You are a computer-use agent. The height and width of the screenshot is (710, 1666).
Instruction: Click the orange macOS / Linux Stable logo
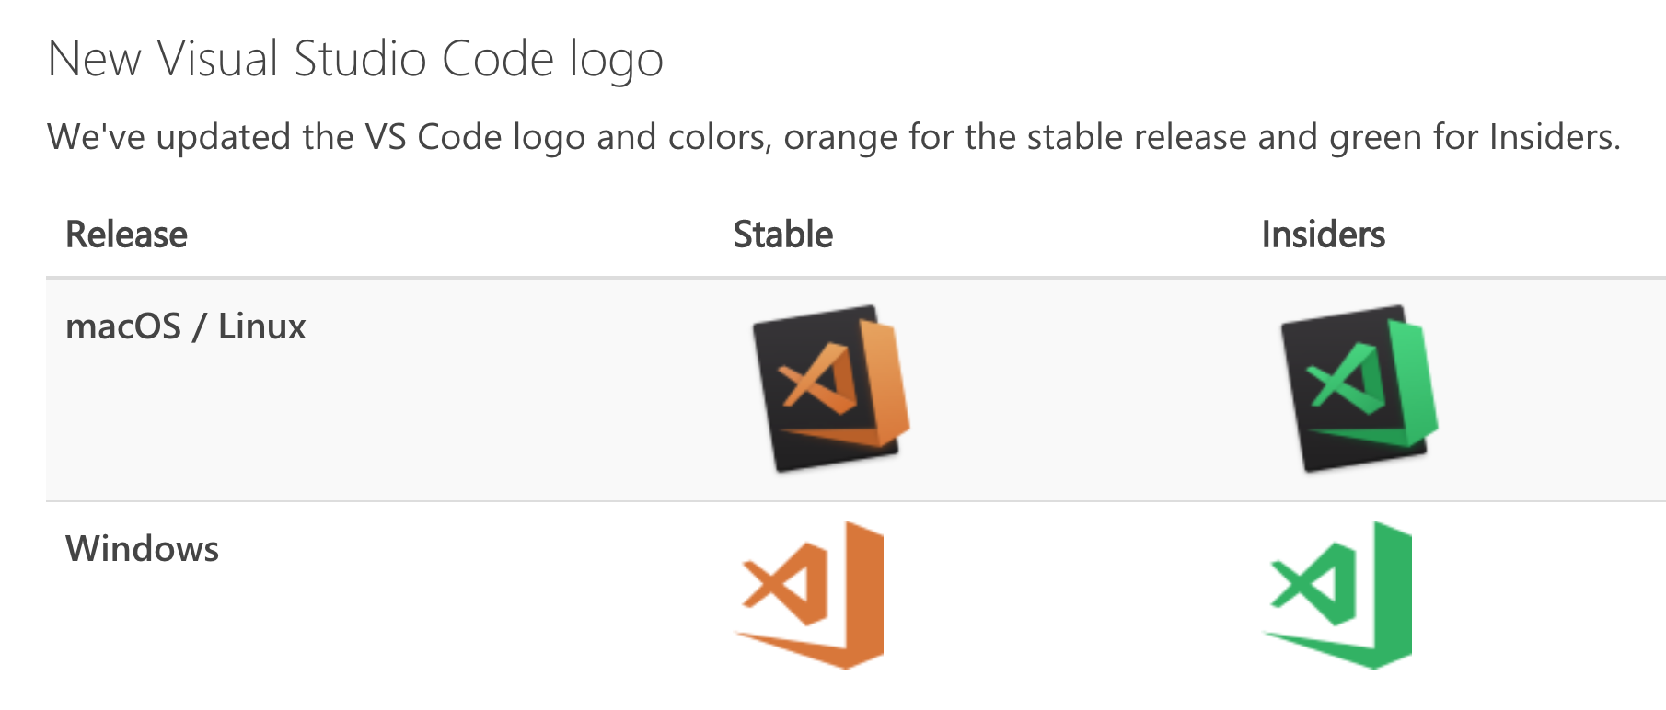[x=831, y=389]
